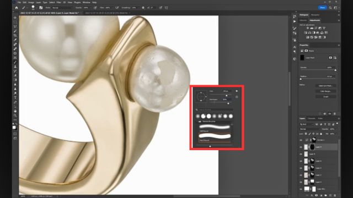
Task: Click the brush Hardness slider handle
Action: point(228,103)
